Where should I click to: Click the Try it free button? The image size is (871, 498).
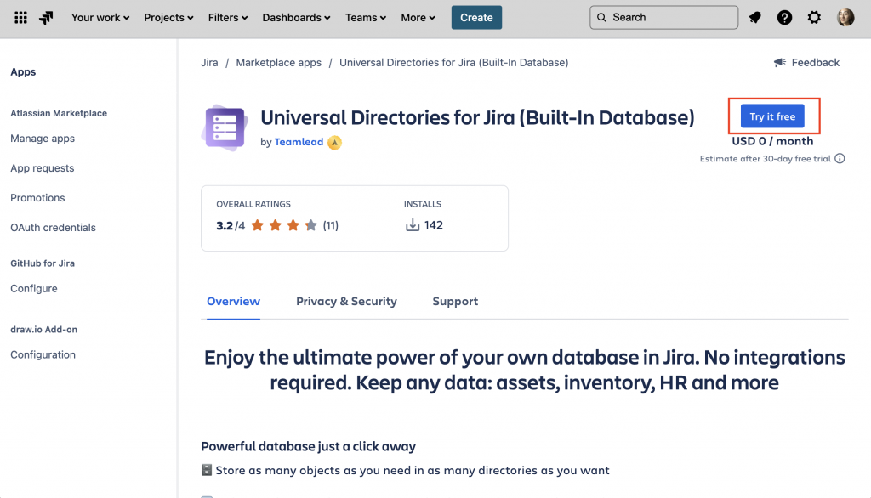click(772, 116)
